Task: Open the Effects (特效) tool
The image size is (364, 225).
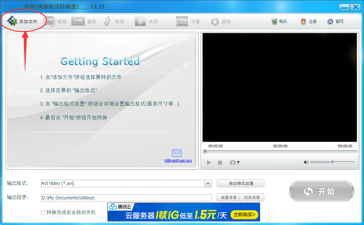Action: coord(114,22)
